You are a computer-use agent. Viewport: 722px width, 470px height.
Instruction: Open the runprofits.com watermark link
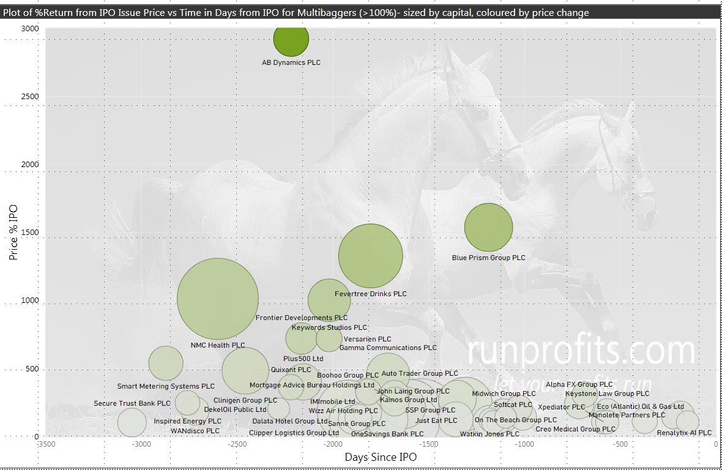581,351
